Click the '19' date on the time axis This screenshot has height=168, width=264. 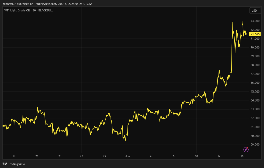pyautogui.click(x=14, y=156)
